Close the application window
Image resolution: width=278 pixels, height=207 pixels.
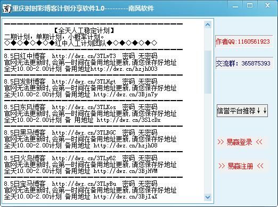(x=267, y=5)
